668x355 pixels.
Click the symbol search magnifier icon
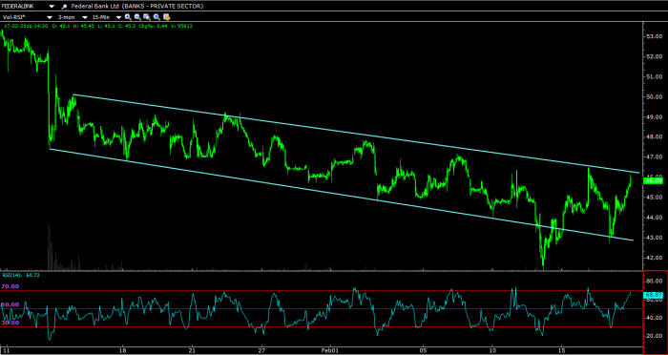[x=64, y=7]
